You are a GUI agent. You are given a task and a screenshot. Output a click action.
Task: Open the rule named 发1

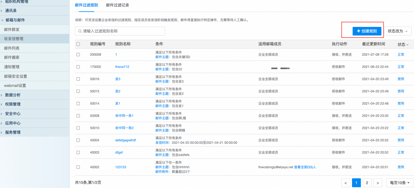tap(118, 103)
